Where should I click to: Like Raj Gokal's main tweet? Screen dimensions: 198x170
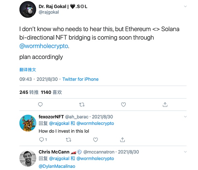coord(123,105)
